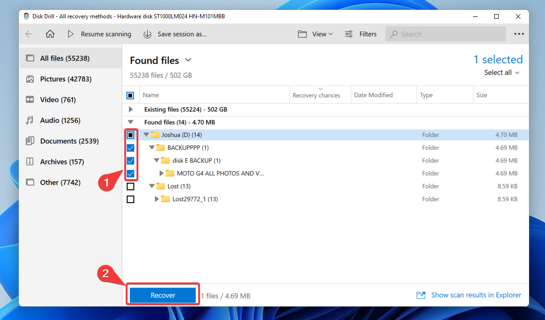This screenshot has height=320, width=545.
Task: Click the Save session download icon
Action: pyautogui.click(x=147, y=34)
